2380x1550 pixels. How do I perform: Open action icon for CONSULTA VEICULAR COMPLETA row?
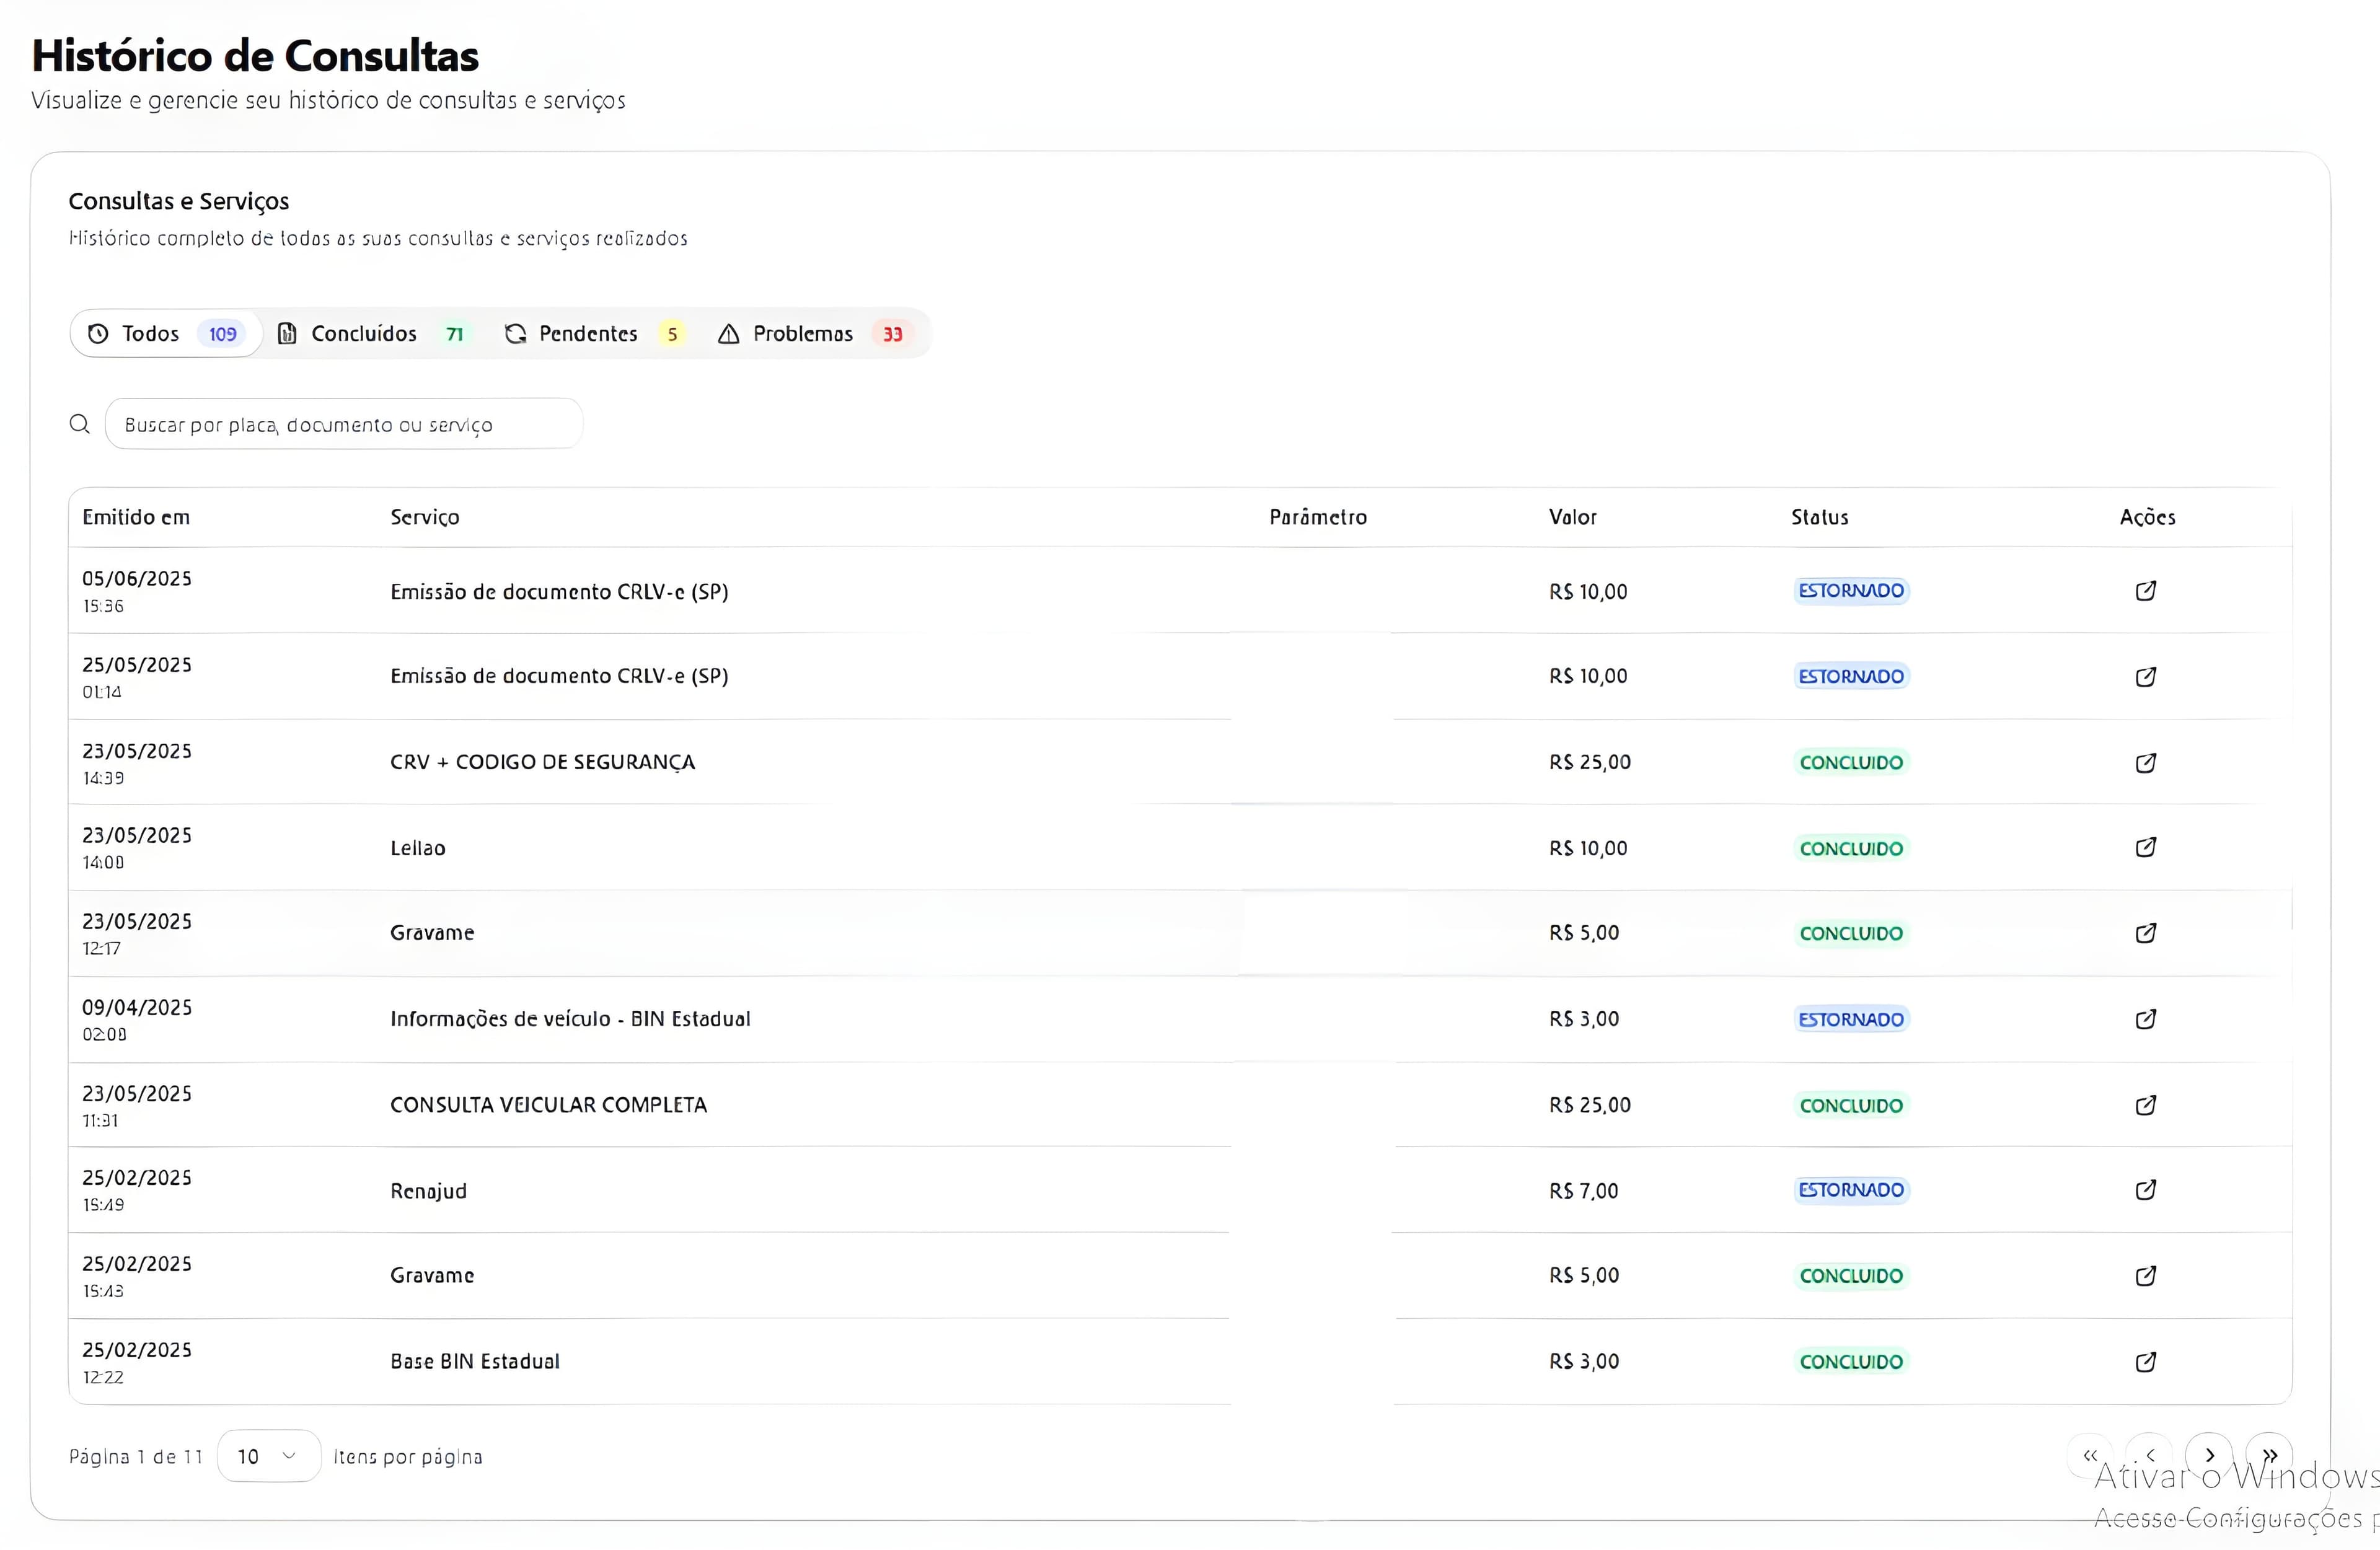tap(2145, 1105)
